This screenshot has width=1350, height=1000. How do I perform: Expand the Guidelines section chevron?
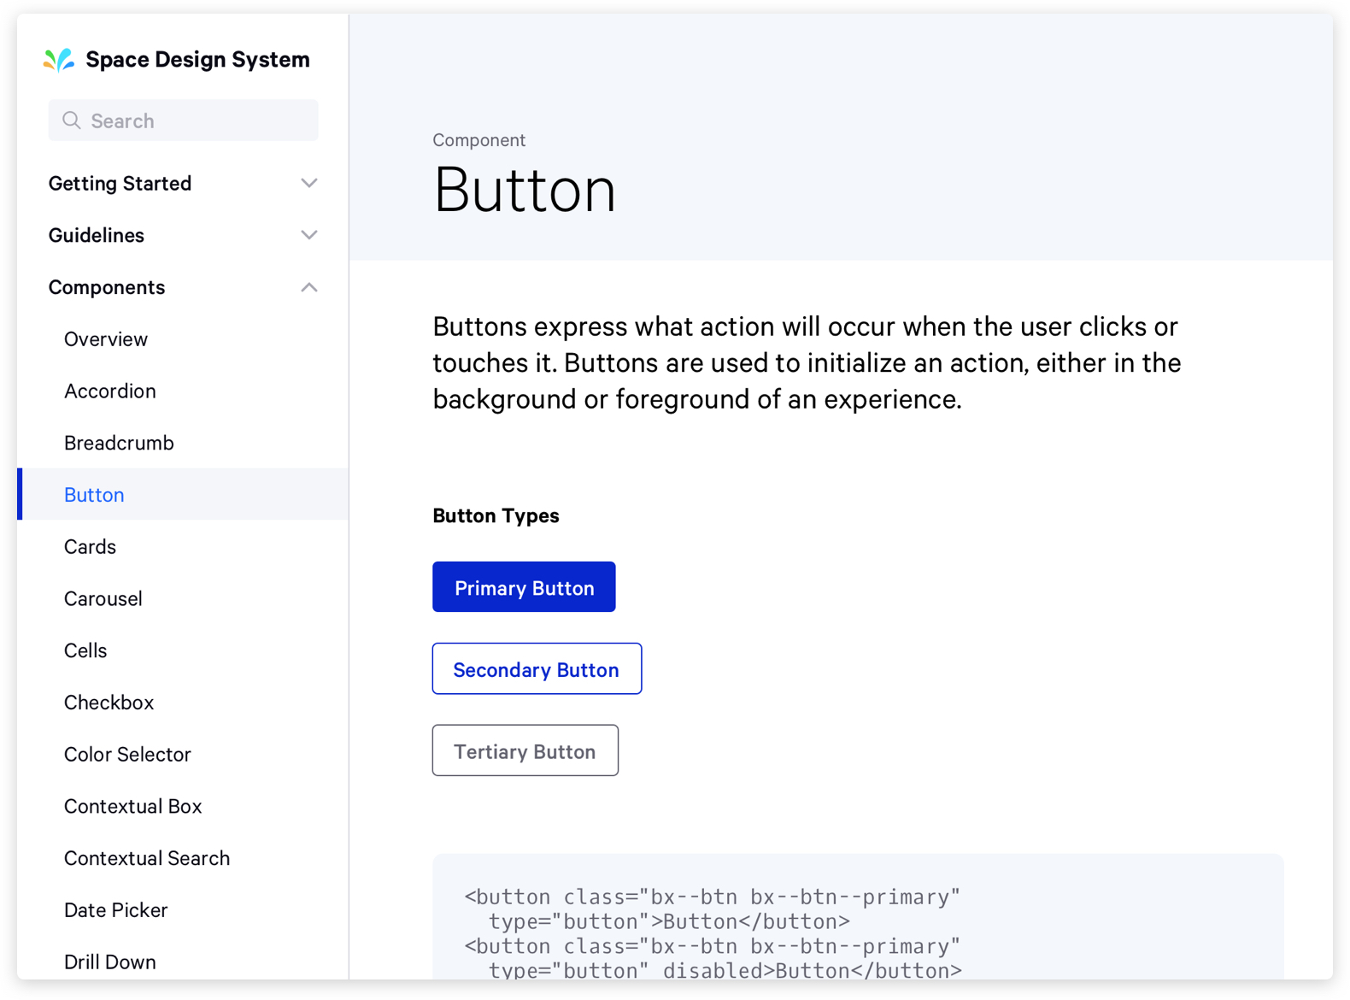[x=308, y=235]
